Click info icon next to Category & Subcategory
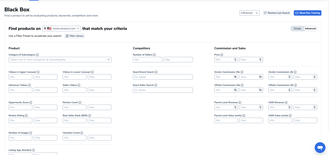The height and width of the screenshot is (155, 329). [x=37, y=55]
